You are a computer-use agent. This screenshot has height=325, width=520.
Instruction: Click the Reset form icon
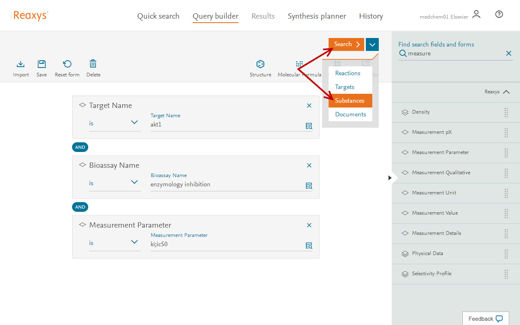click(x=67, y=64)
